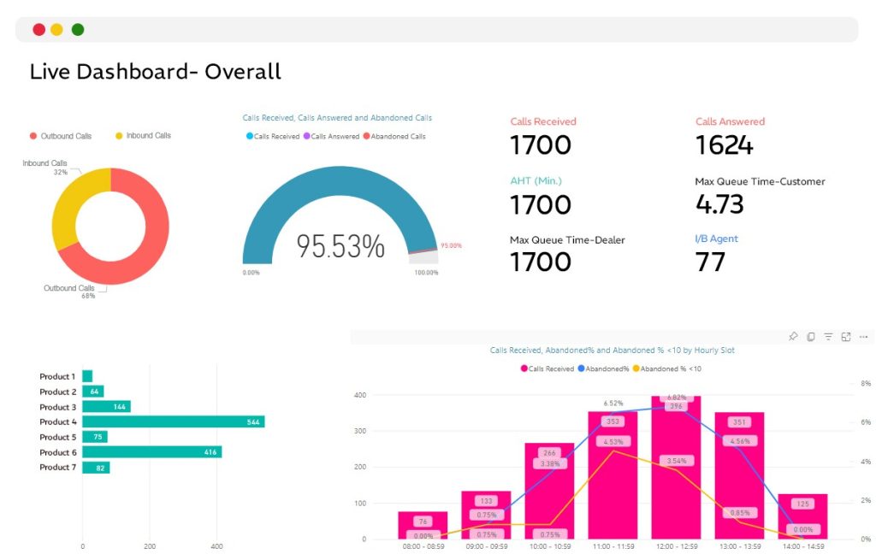Open hourly slot chart in focus mode

click(846, 337)
